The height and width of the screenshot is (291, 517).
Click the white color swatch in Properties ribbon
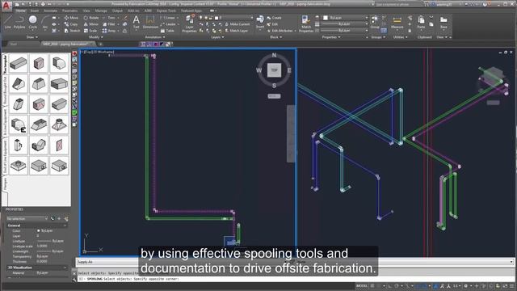pyautogui.click(x=326, y=18)
